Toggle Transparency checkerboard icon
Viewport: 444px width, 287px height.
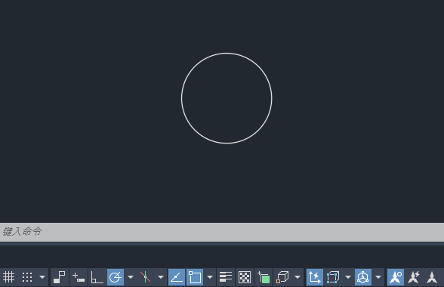click(x=245, y=277)
